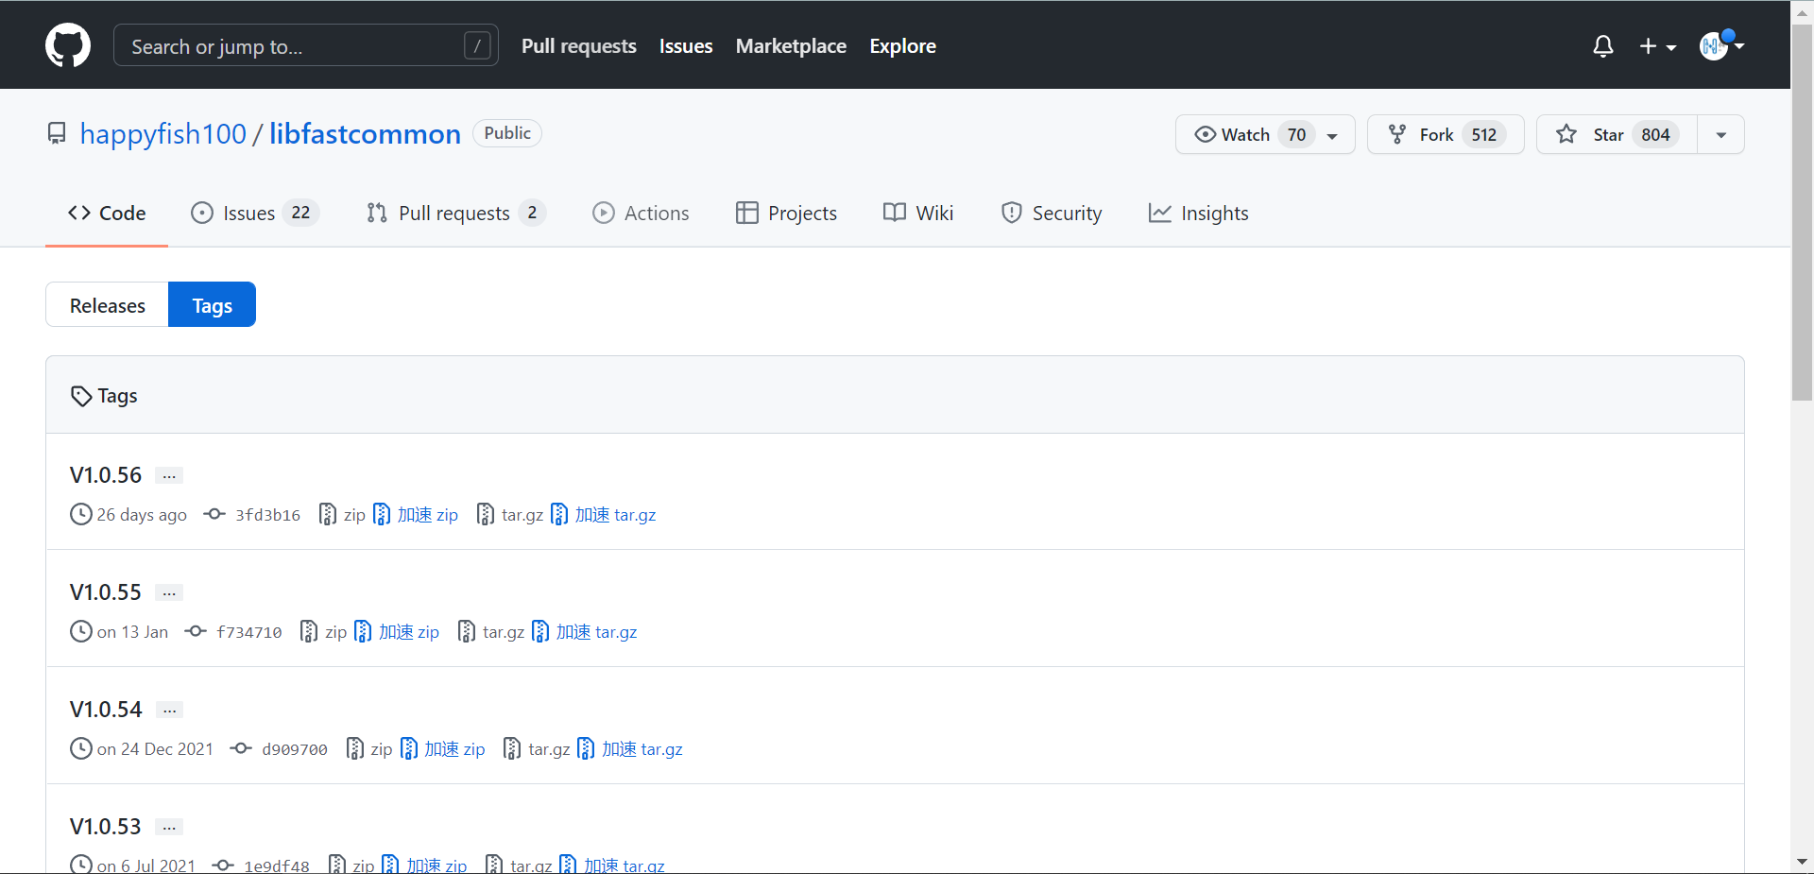1814x874 pixels.
Task: Open the notifications bell
Action: (x=1603, y=46)
